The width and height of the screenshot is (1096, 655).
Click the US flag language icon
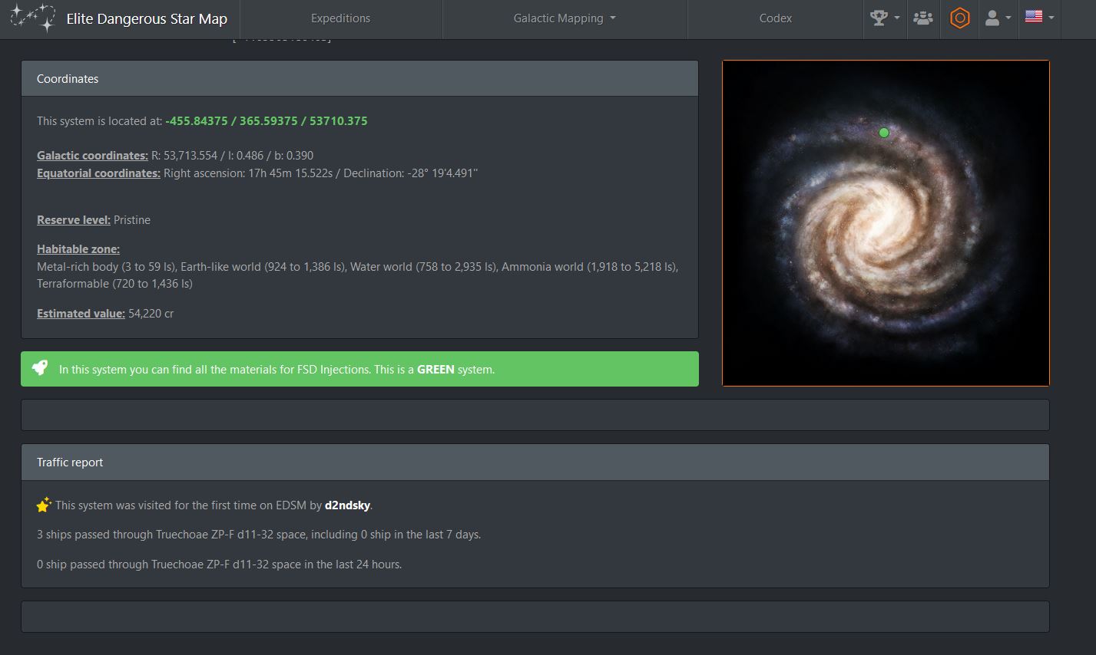click(1034, 16)
